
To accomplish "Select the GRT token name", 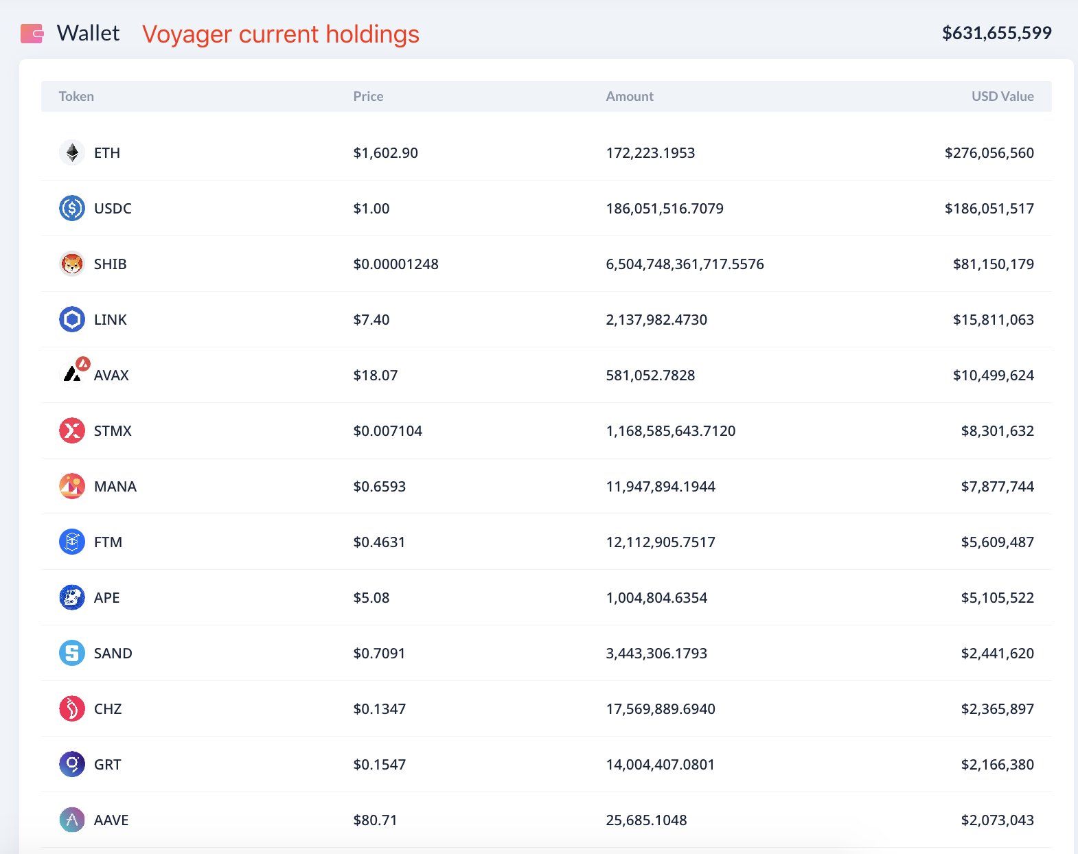I will pos(107,764).
